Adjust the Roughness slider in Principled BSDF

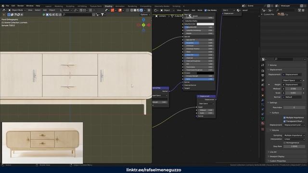[x=199, y=43]
